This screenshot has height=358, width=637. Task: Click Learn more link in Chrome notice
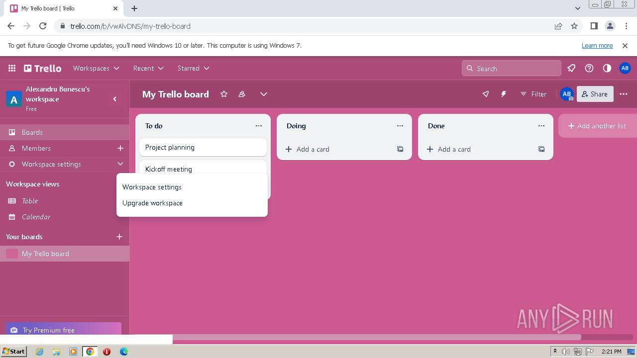[597, 45]
